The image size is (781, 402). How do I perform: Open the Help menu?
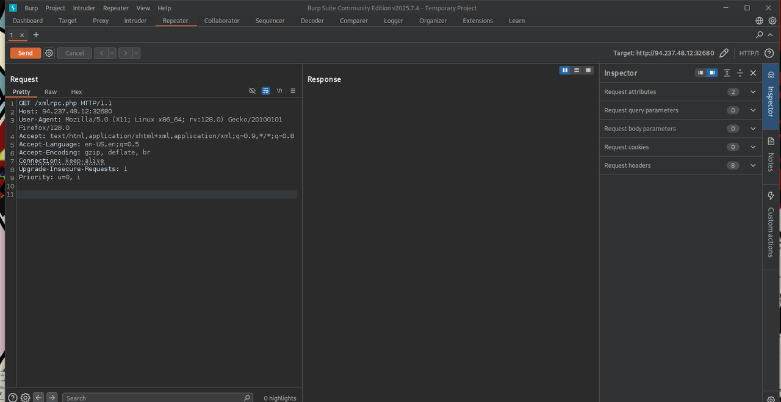click(164, 8)
